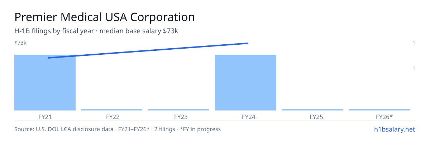Select the small FY22 bar
This screenshot has height=143, width=430.
click(x=112, y=110)
